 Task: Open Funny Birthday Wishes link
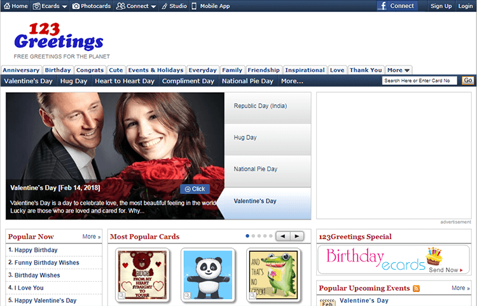click(x=47, y=263)
